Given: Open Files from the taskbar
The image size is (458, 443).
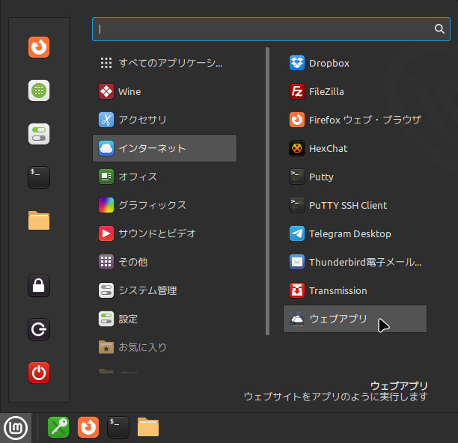Looking at the screenshot, I should click(x=148, y=427).
